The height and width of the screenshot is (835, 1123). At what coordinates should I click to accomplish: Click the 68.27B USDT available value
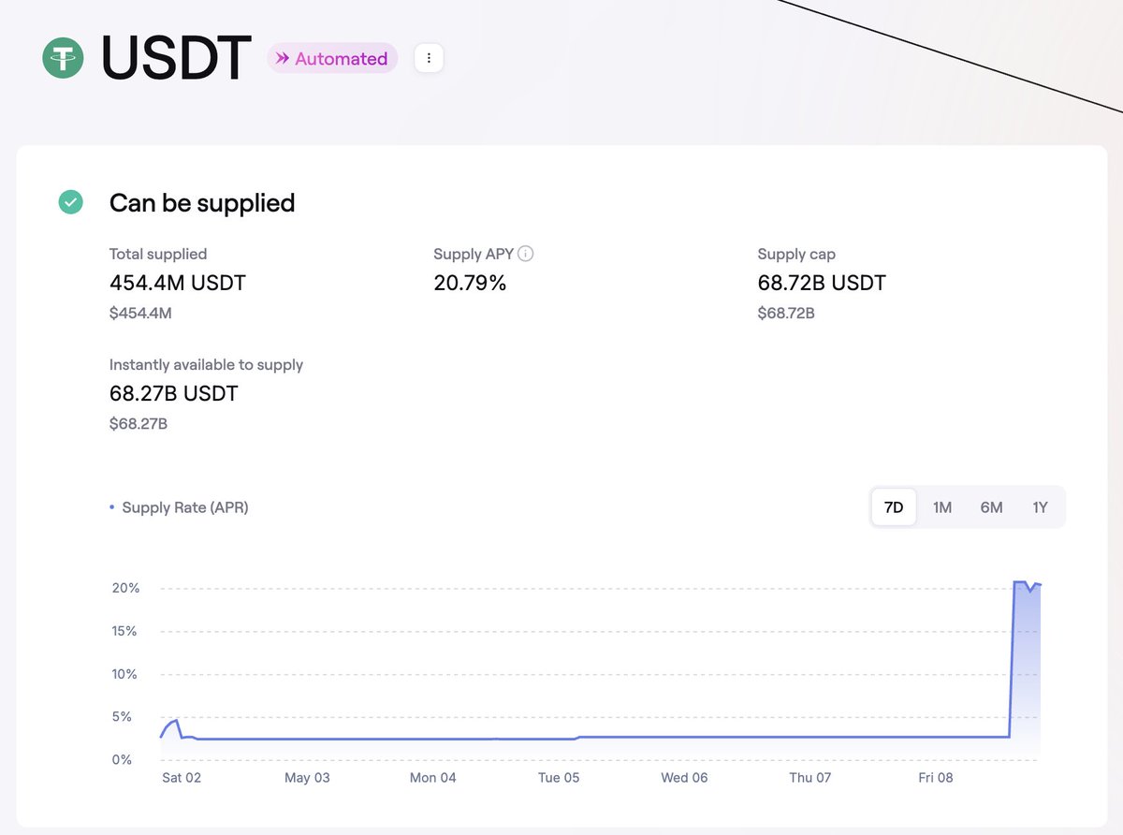point(174,393)
